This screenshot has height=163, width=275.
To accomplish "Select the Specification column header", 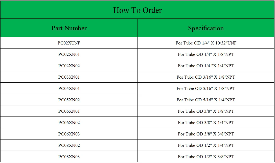I will pyautogui.click(x=206, y=28).
